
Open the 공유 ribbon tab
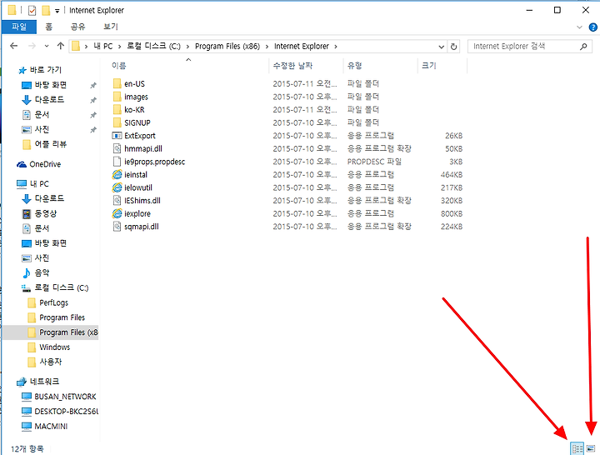[78, 27]
